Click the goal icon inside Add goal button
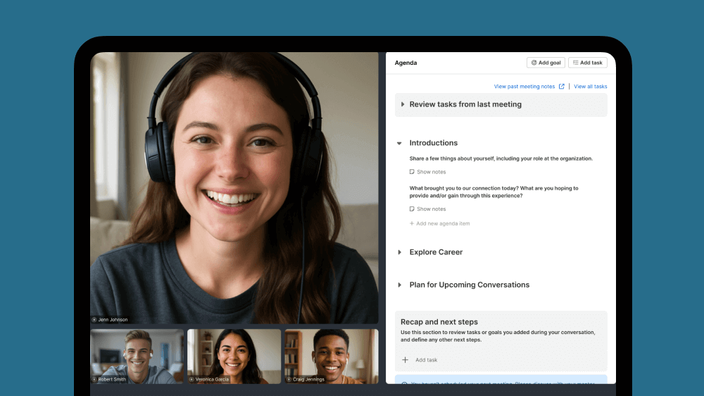 click(x=534, y=63)
